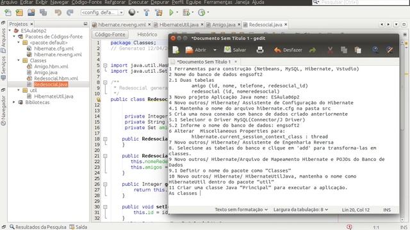Viewport: 410px width, 230px height.
Task: Open the config default combo box
Action: click(102, 12)
